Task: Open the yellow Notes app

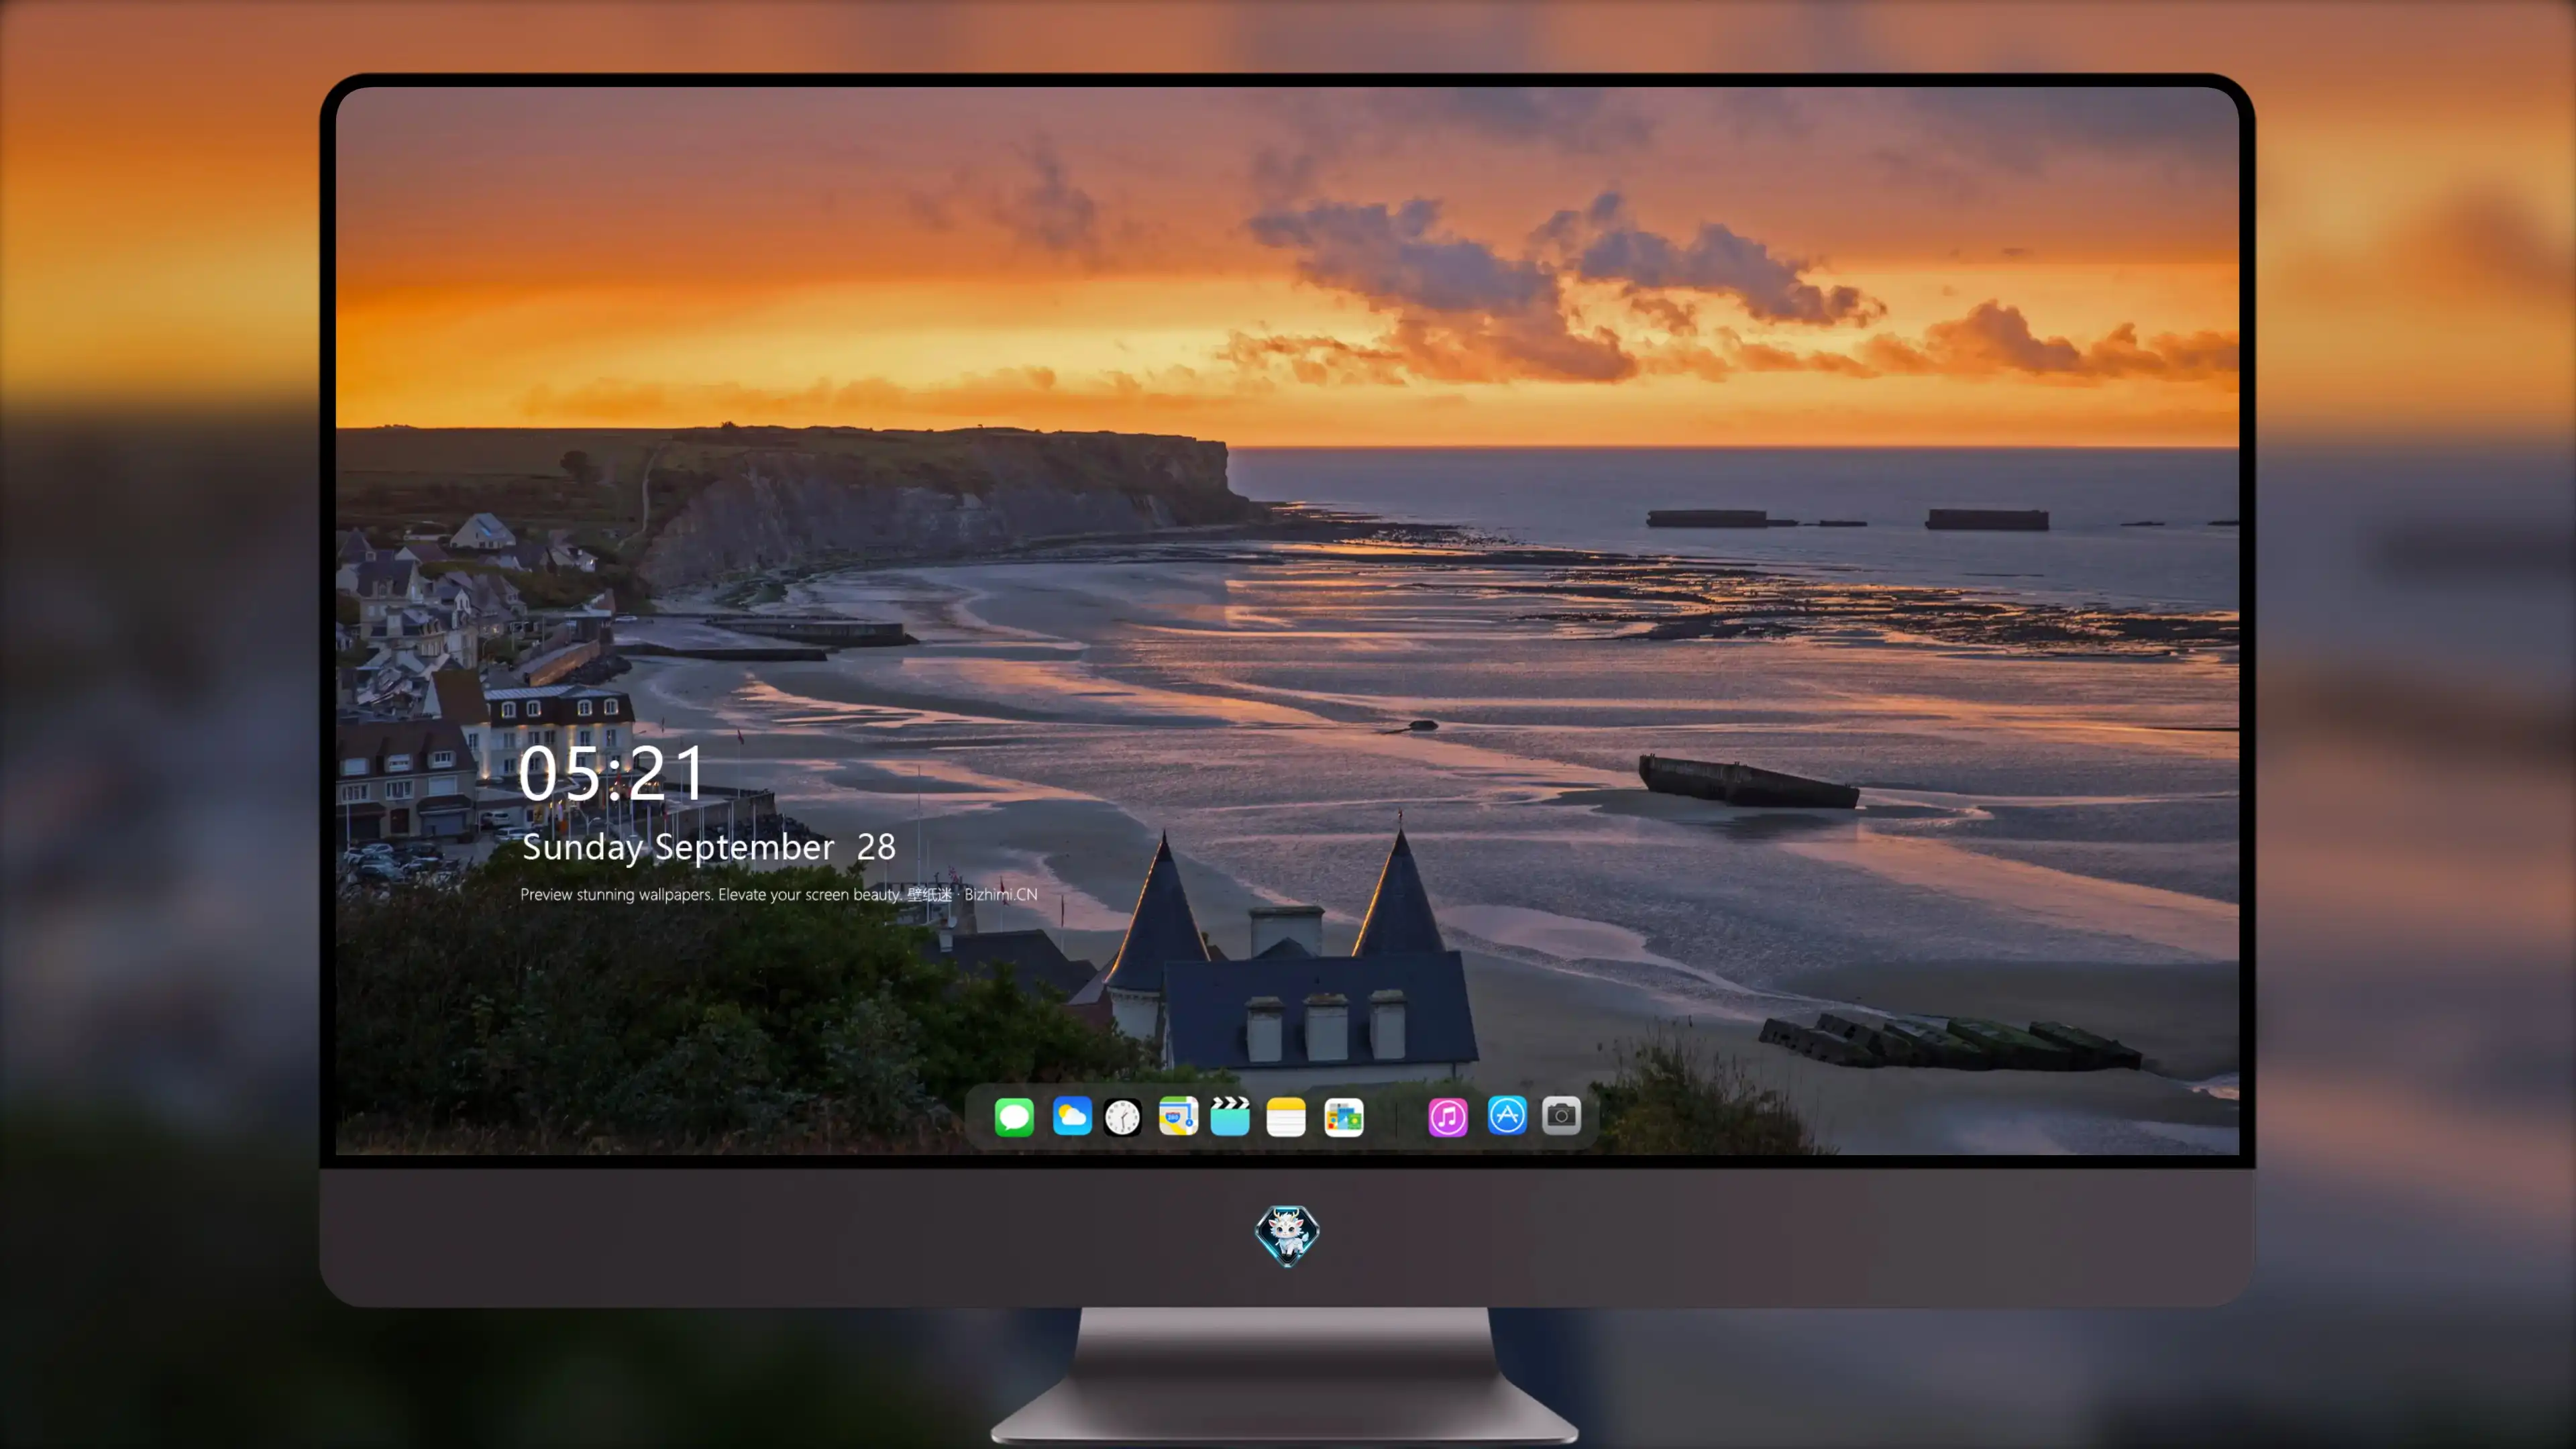Action: tap(1286, 1116)
